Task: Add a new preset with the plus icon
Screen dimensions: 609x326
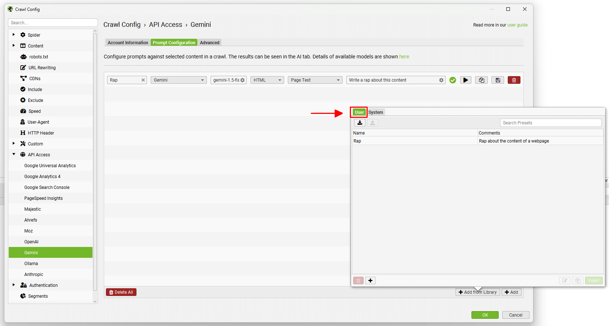Action: click(370, 280)
